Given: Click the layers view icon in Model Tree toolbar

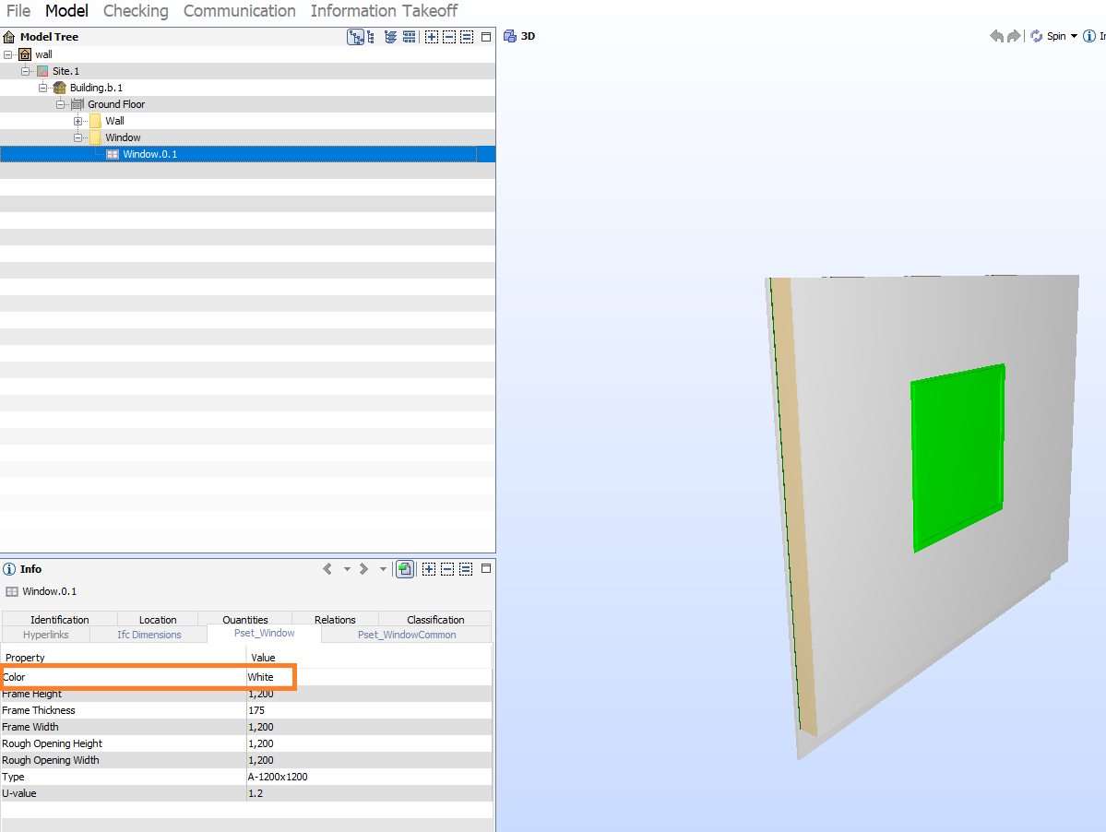Looking at the screenshot, I should pyautogui.click(x=390, y=37).
